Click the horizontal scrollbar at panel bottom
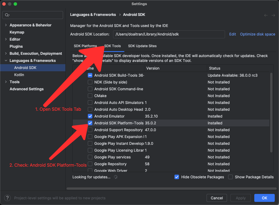This screenshot has width=279, height=205. (x=172, y=189)
